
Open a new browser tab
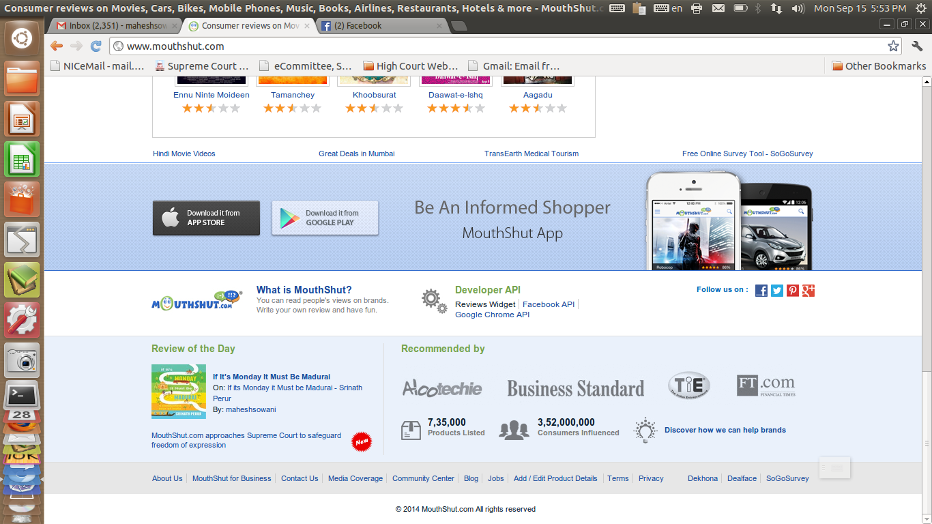tap(459, 26)
